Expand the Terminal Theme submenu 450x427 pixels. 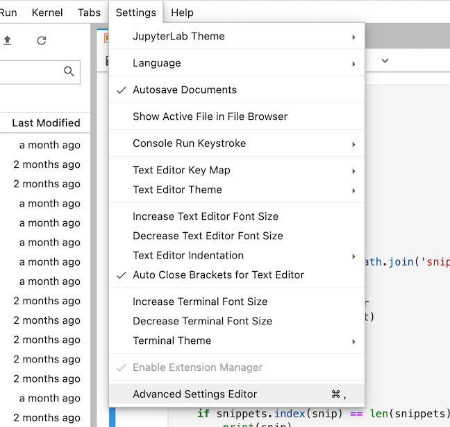pos(237,341)
